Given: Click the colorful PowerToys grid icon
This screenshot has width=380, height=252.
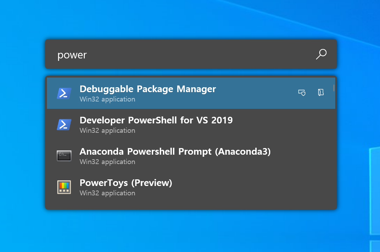Looking at the screenshot, I should point(64,187).
